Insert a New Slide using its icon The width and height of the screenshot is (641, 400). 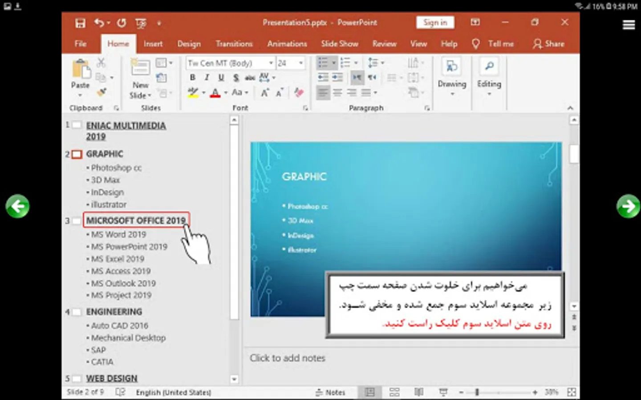point(140,67)
